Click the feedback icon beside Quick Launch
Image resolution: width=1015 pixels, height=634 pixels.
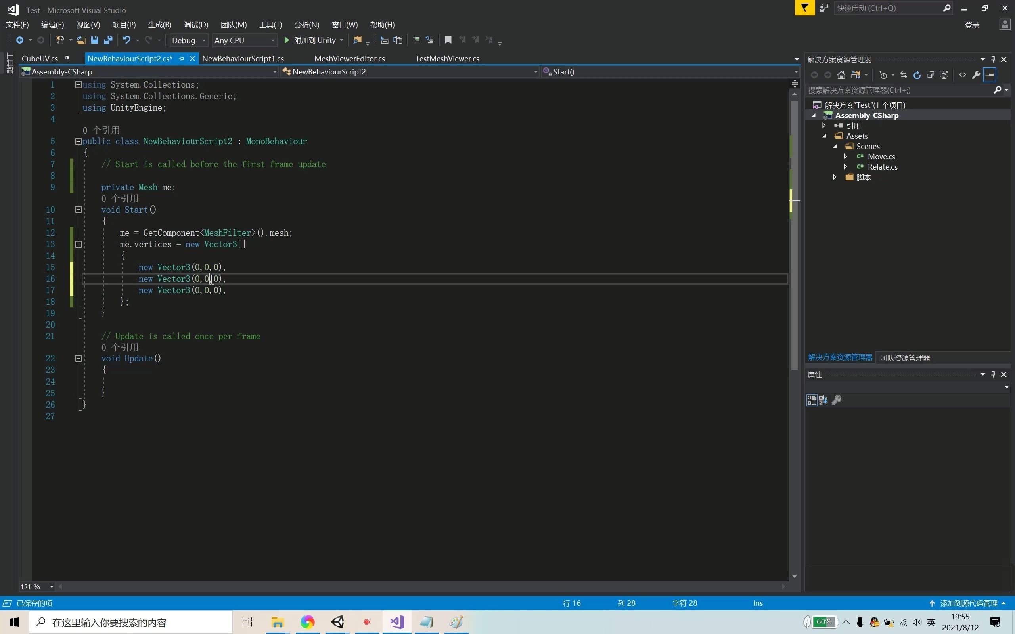(x=824, y=8)
